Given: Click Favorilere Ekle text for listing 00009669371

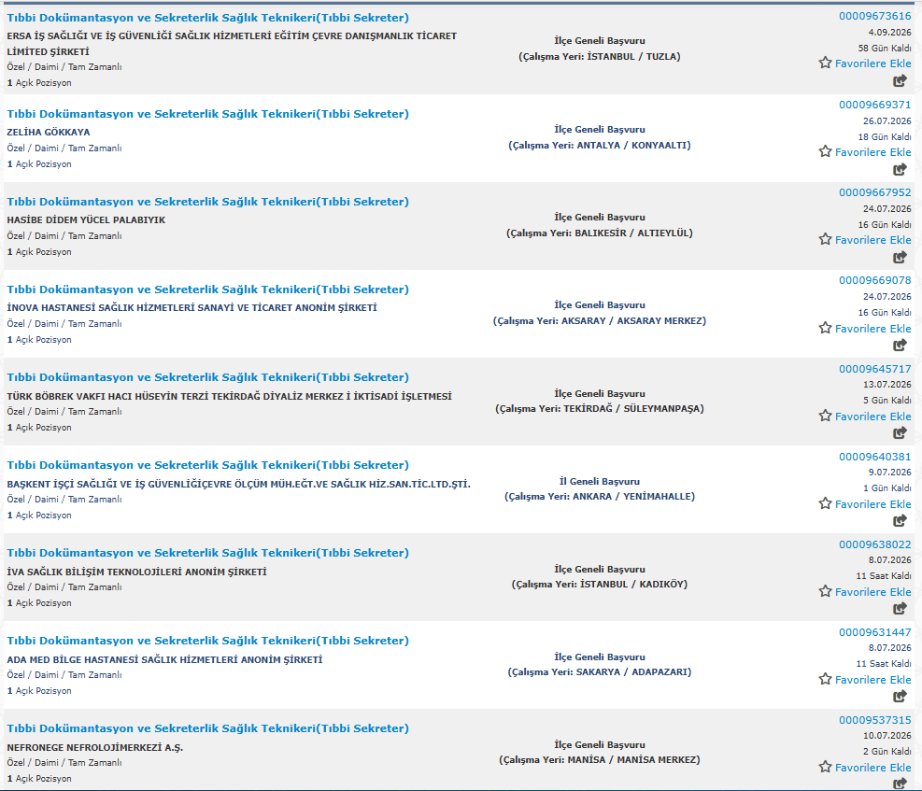Looking at the screenshot, I should click(x=873, y=152).
